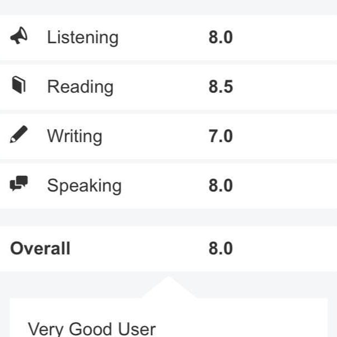Image resolution: width=337 pixels, height=337 pixels.
Task: Select the Speaking label
Action: click(84, 186)
